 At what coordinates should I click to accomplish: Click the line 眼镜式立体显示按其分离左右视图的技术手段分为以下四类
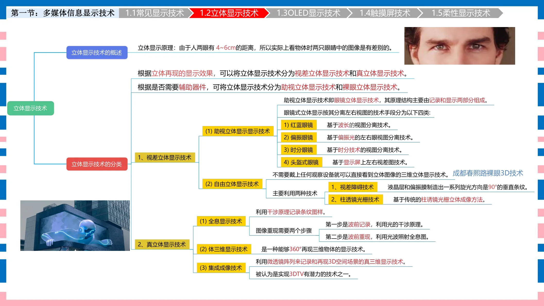[357, 113]
